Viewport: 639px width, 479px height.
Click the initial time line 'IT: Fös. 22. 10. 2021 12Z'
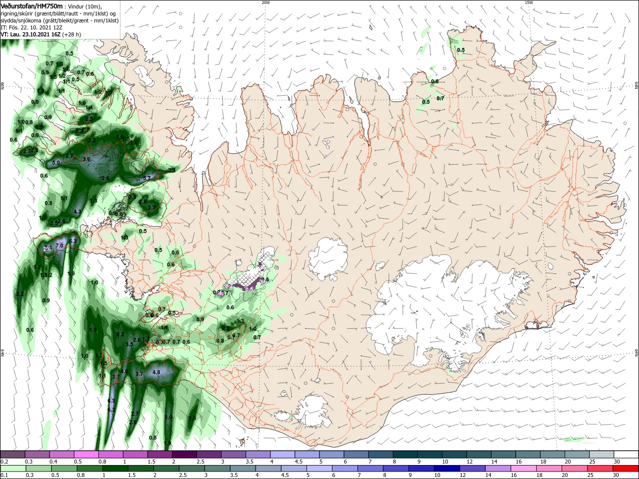tap(31, 27)
